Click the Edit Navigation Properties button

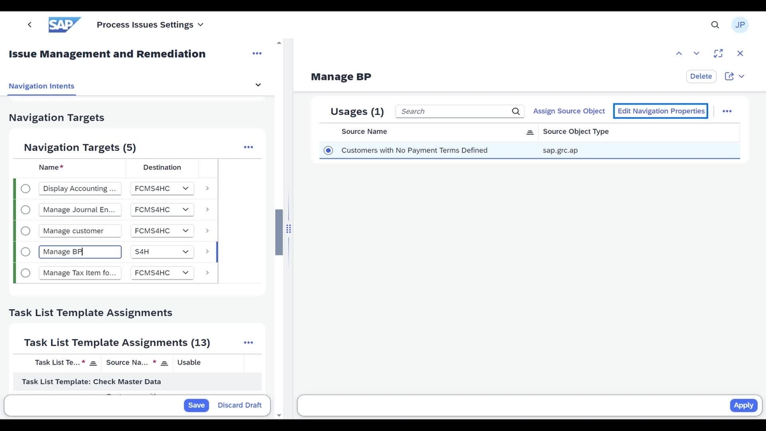661,110
